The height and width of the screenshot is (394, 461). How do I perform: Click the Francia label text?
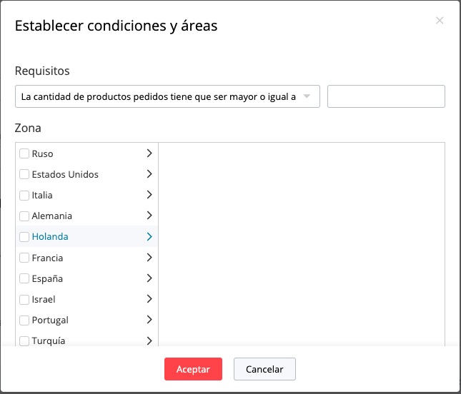pyautogui.click(x=47, y=258)
